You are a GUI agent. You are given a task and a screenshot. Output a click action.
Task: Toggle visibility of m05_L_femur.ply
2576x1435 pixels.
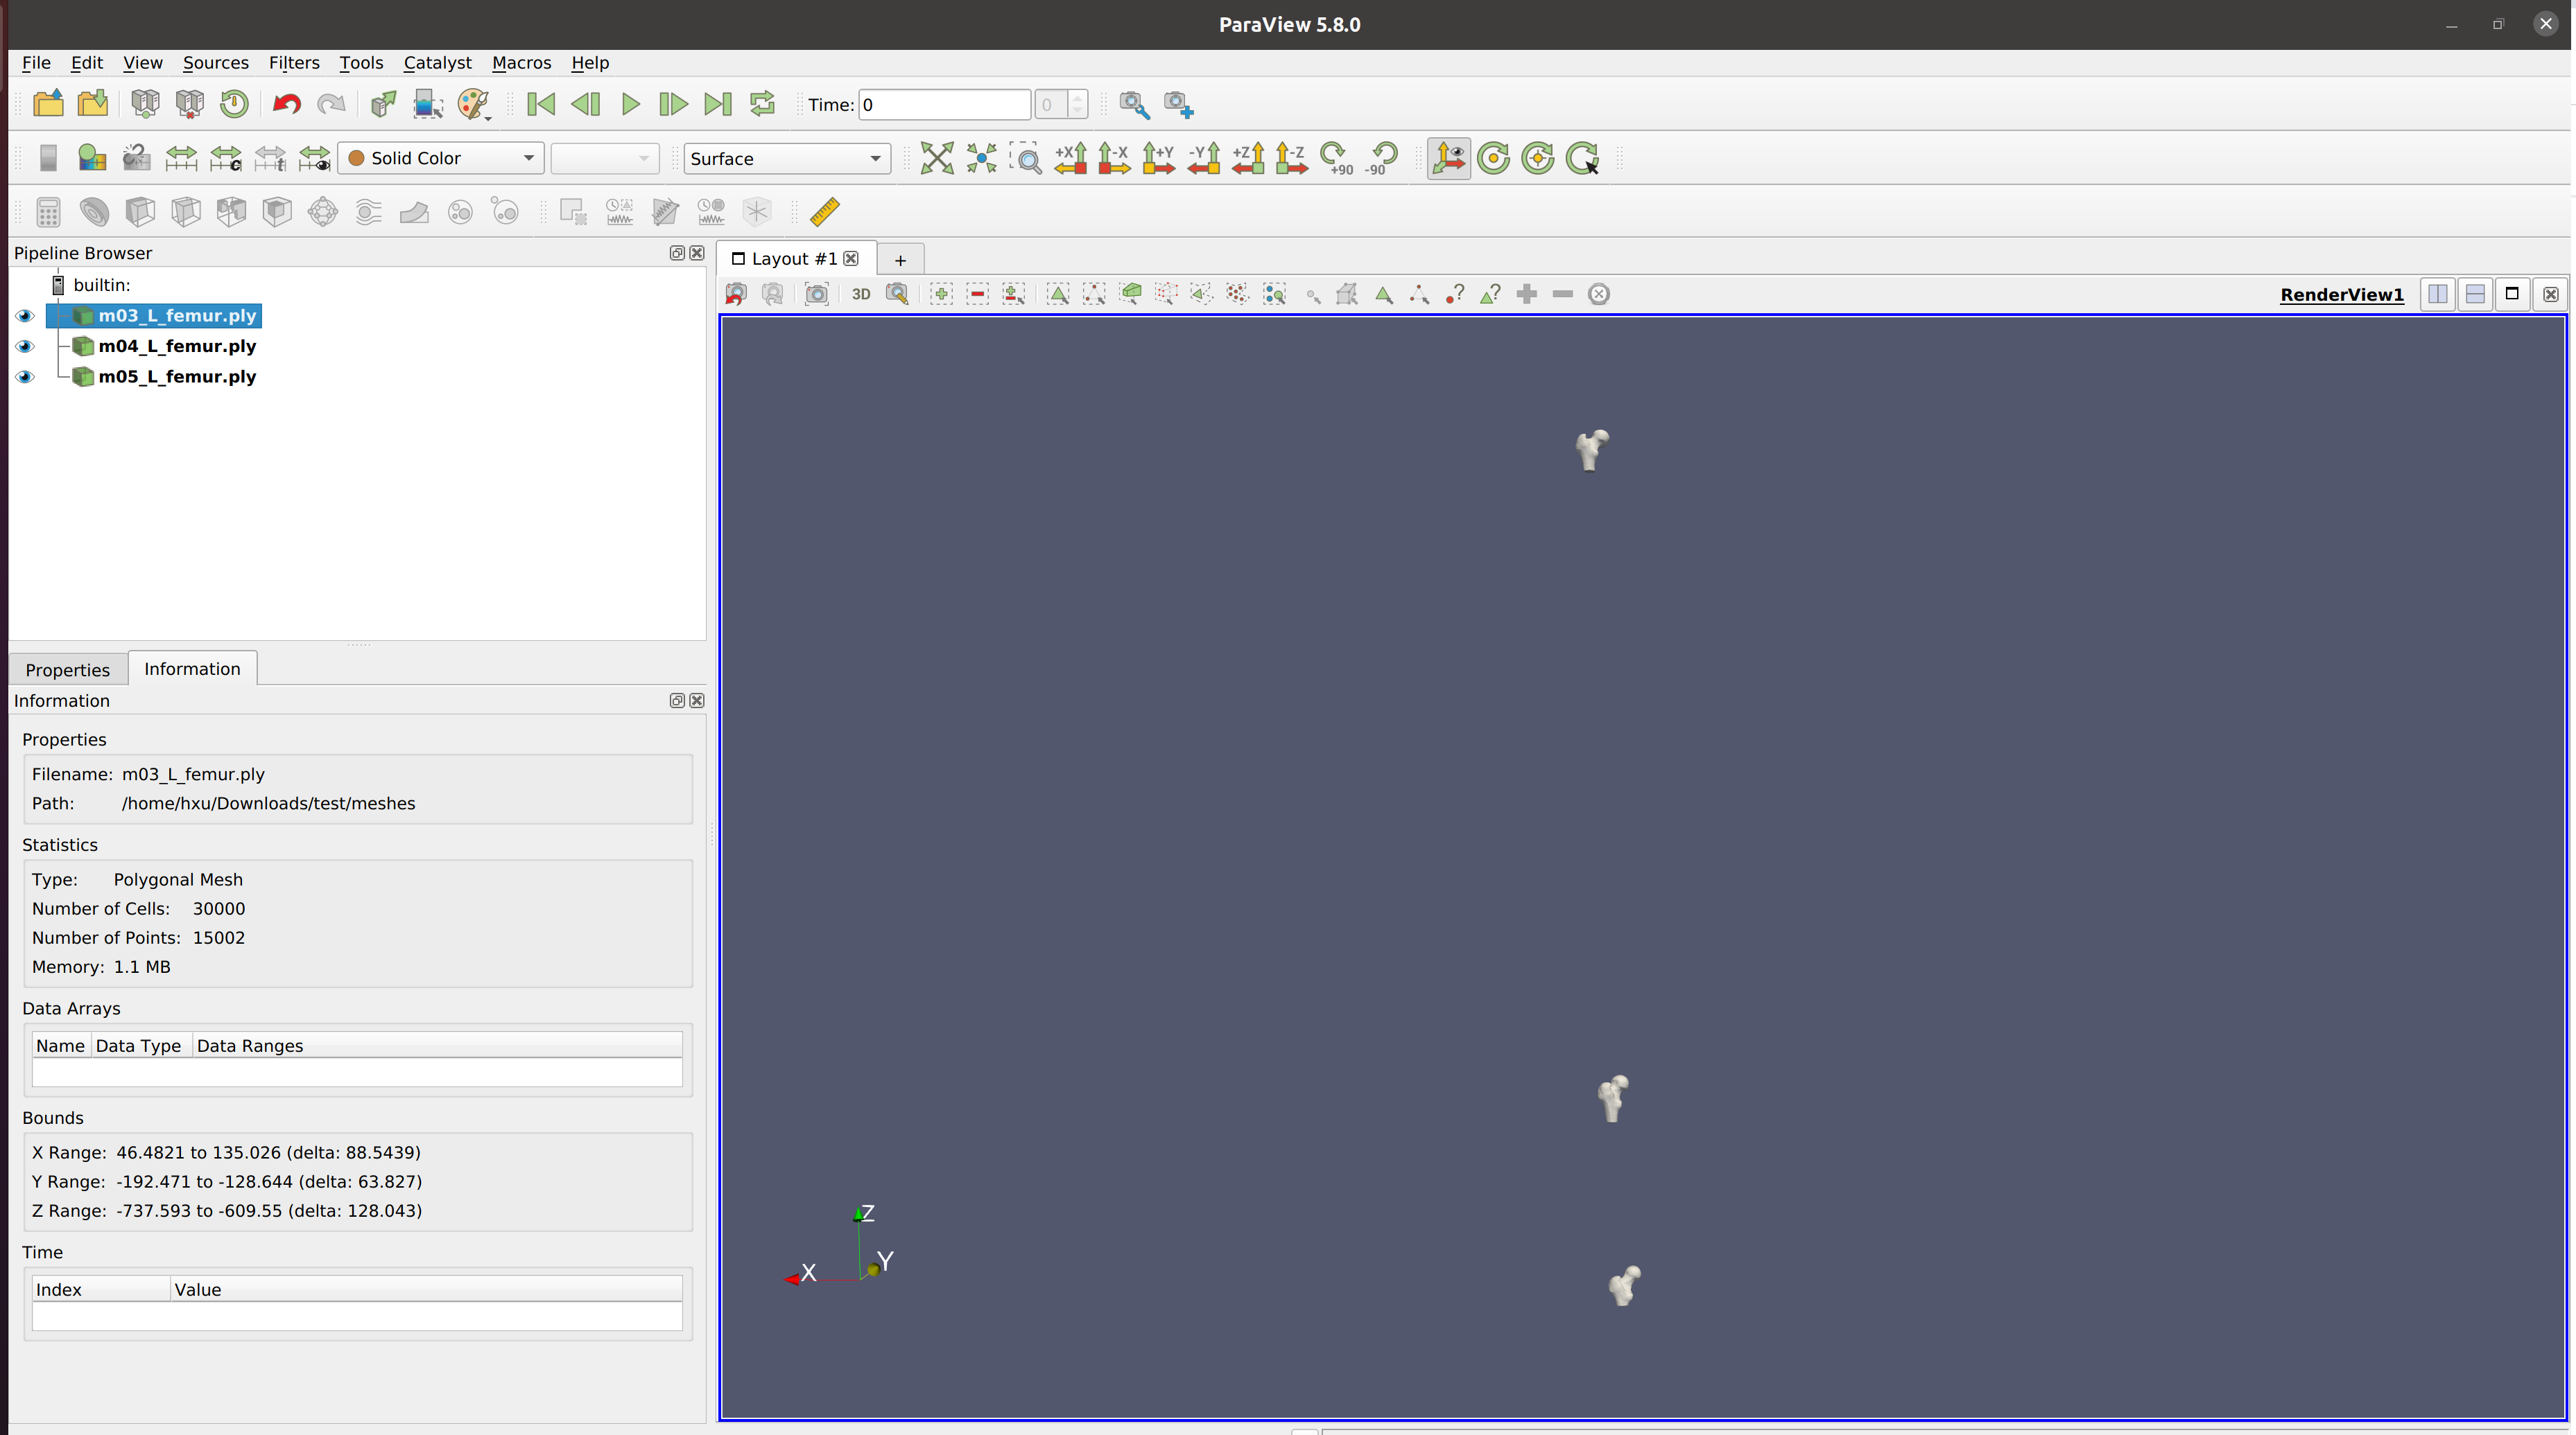tap(25, 377)
